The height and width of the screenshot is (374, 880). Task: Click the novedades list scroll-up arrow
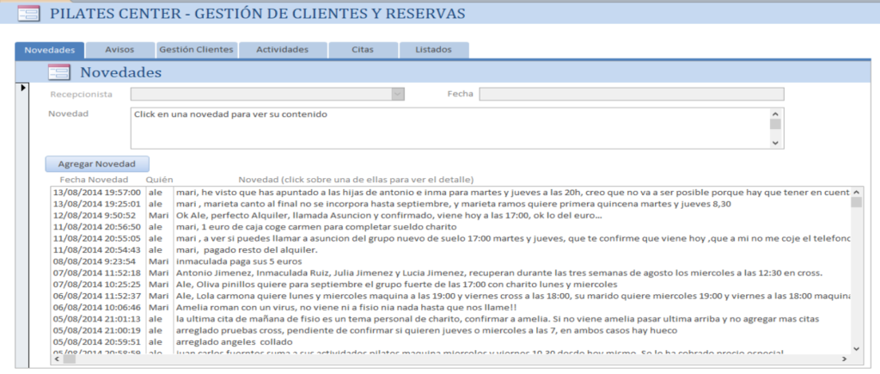pyautogui.click(x=856, y=192)
